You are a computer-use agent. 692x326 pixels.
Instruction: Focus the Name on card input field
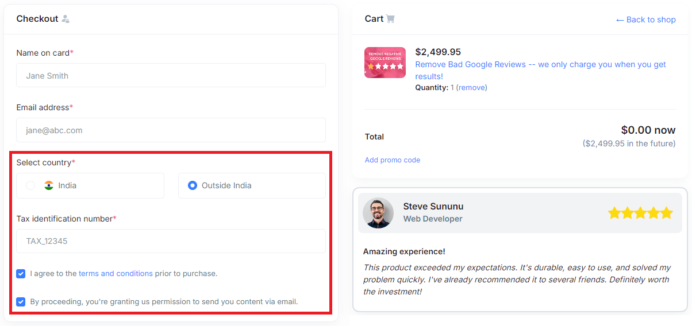point(171,75)
